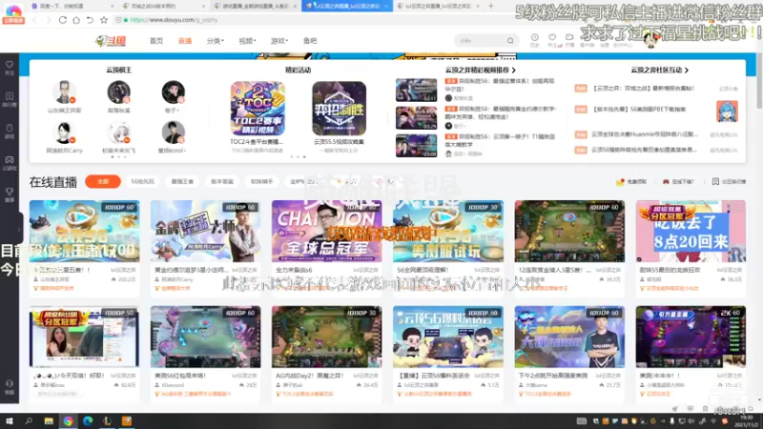Screen dimensions: 763x429
Task: Click the undo arrow icon in browser toolbar
Action: (90, 20)
